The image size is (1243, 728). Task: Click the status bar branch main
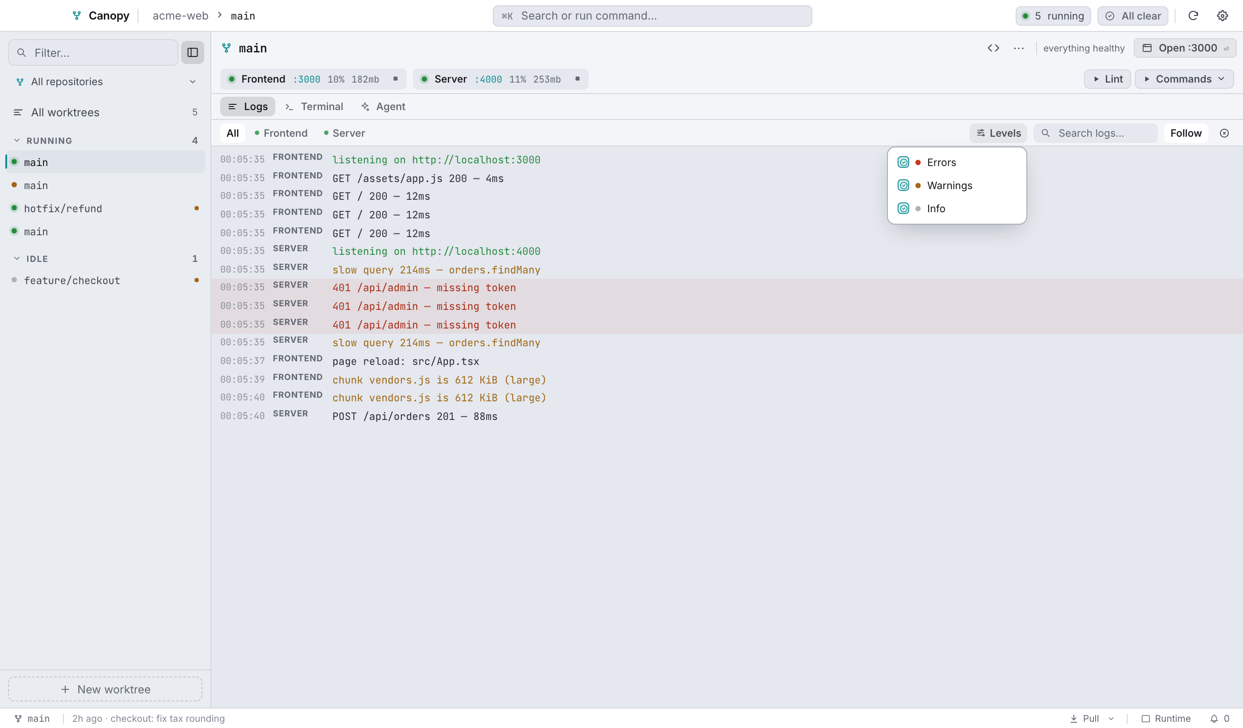click(32, 719)
